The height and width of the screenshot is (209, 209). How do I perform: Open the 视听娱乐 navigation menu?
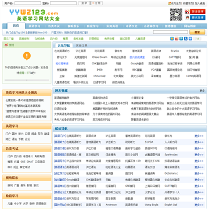click(x=73, y=26)
